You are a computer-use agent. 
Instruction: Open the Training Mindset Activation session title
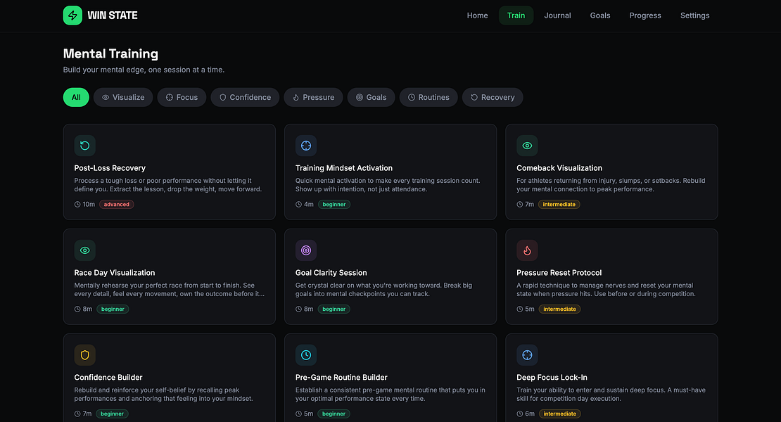point(343,168)
